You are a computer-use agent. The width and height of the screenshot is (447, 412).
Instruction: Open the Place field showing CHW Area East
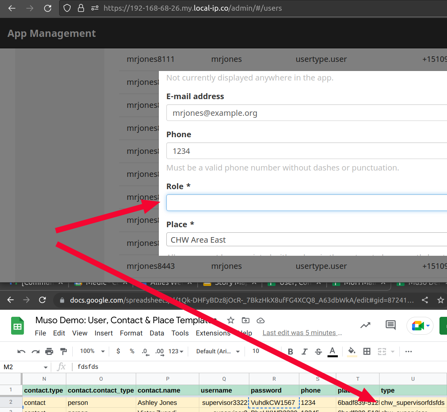[306, 240]
